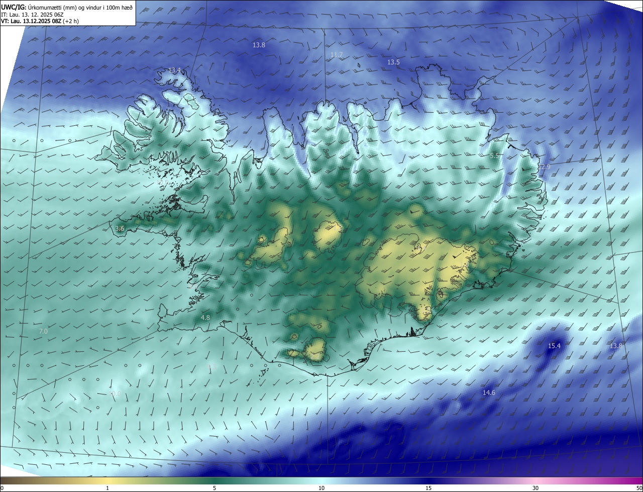Screen dimensions: 643x492
Task: Click the 11.7 value label north of Iceland
Action: click(x=337, y=55)
